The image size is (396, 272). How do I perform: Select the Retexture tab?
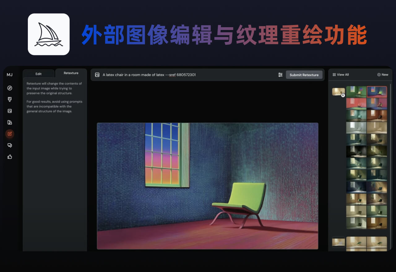(x=71, y=73)
